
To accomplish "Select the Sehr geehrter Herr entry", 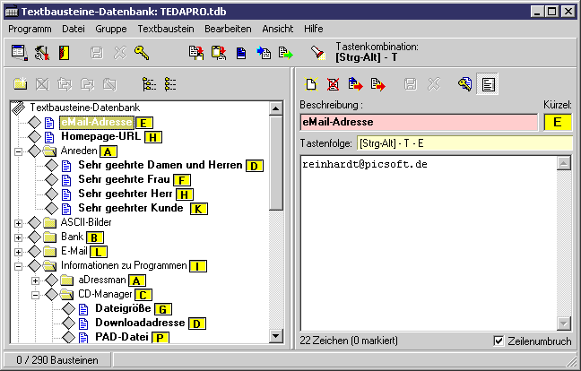I will tap(126, 194).
